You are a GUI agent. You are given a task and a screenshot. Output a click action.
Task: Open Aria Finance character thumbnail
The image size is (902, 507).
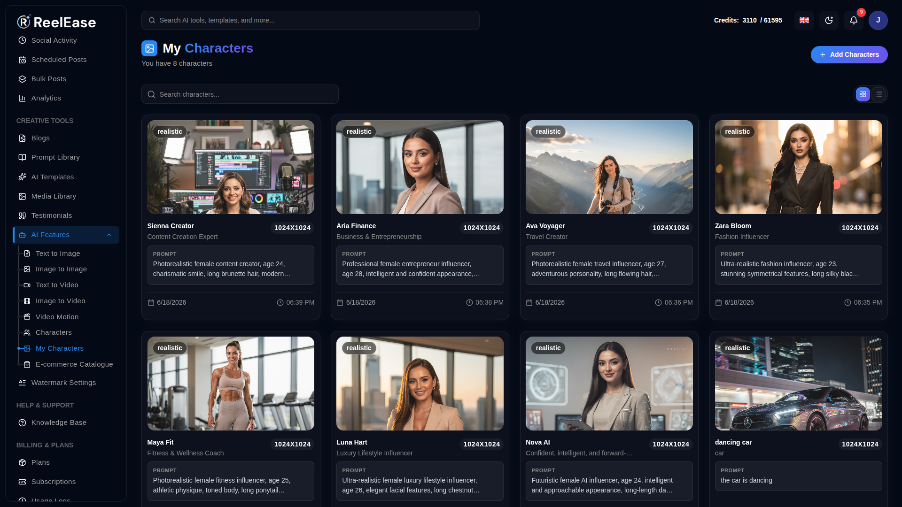(x=420, y=167)
